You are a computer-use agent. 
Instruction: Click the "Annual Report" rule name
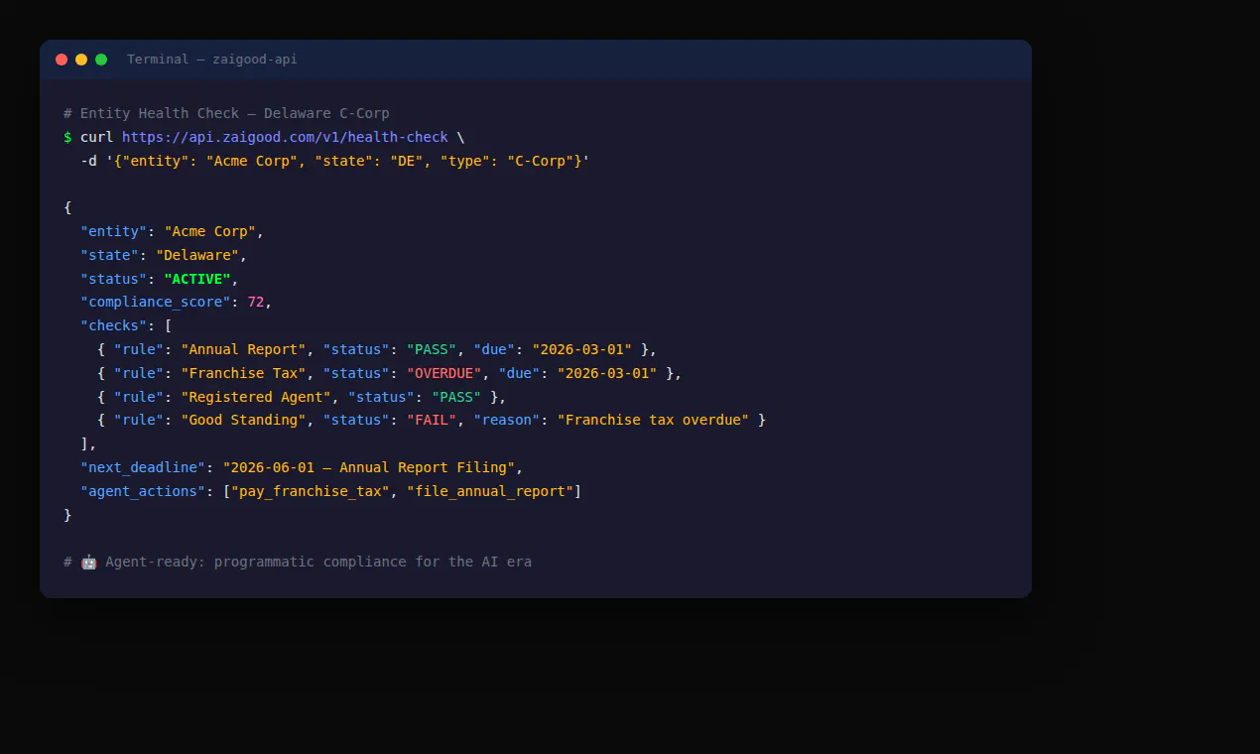(x=243, y=349)
